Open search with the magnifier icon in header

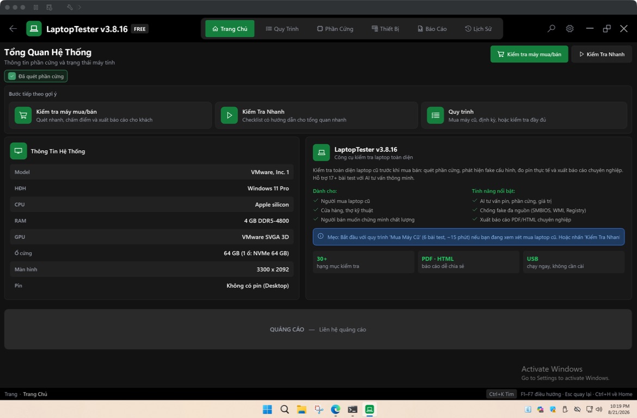point(552,28)
